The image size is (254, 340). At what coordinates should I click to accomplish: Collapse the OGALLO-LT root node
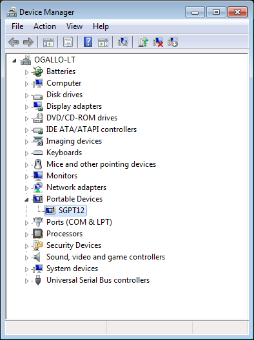14,61
